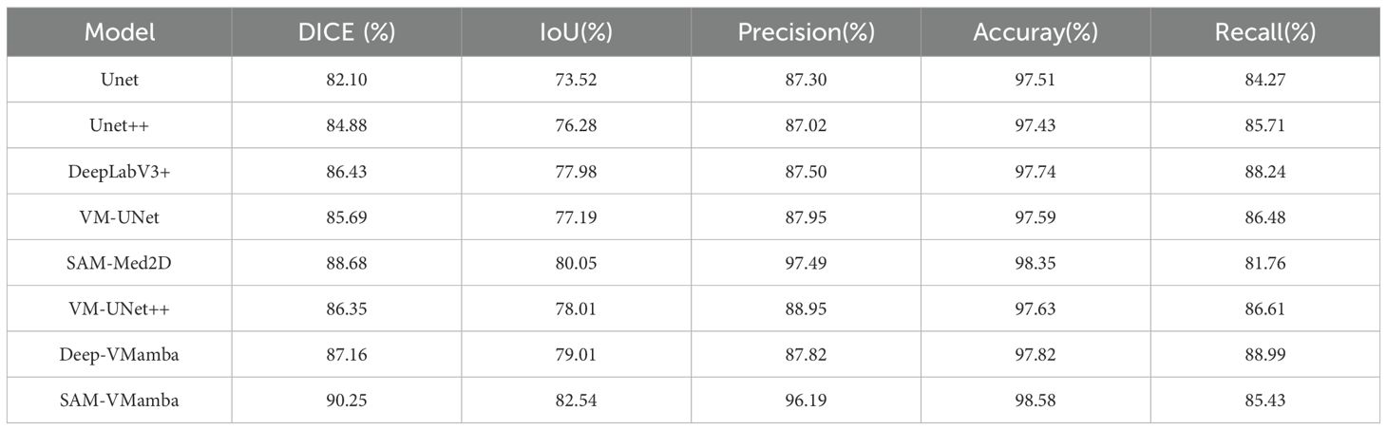Click the VM-UNet model cell
This screenshot has width=1387, height=430.
pos(120,217)
